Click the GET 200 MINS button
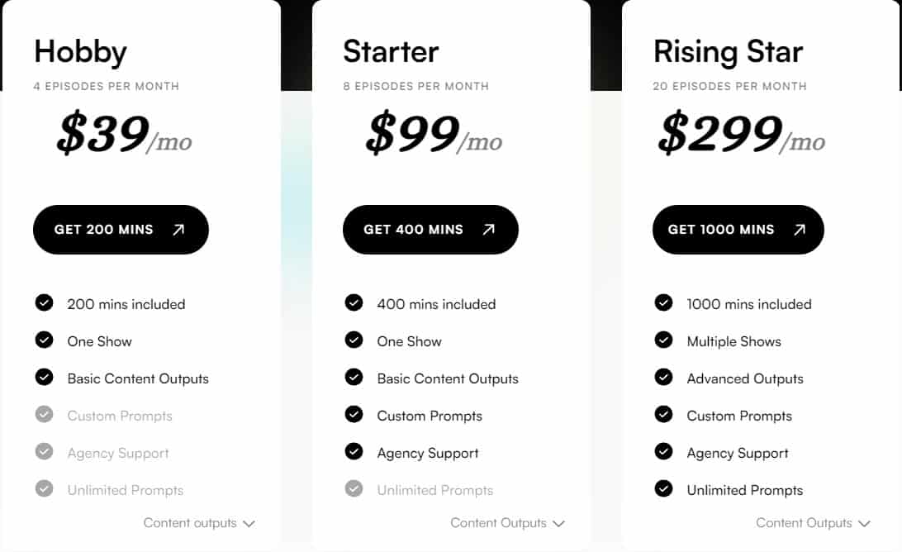Image resolution: width=902 pixels, height=552 pixels. pos(121,230)
